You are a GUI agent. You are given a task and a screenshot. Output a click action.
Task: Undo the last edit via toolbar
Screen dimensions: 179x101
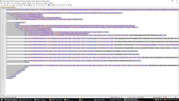[x=24, y=5]
